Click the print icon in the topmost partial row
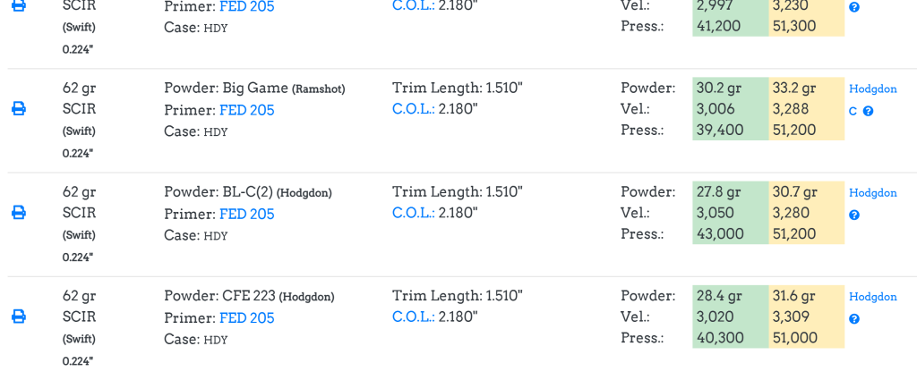 (19, 6)
